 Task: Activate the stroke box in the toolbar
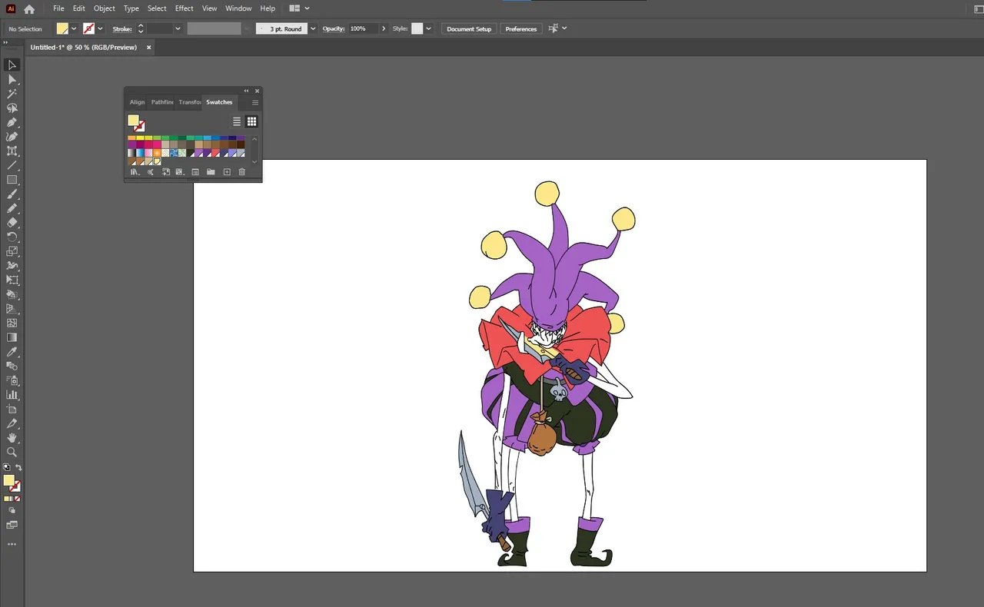point(15,486)
